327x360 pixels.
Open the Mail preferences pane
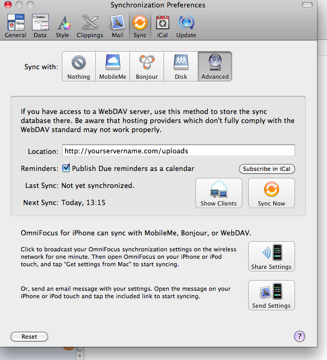coord(117,26)
